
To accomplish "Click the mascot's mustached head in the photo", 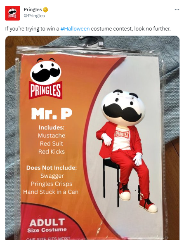I will click(123, 108).
